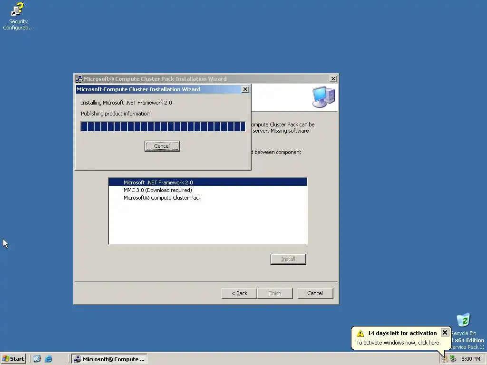The width and height of the screenshot is (487, 365).
Task: Close the Compute Cluster Pack Installation Wizard window
Action: (333, 79)
